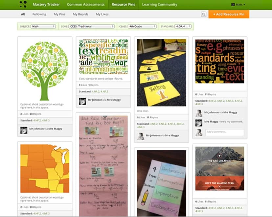The image size is (272, 217).
Task: Click the avatar on the word collage pin
Action: [82, 101]
